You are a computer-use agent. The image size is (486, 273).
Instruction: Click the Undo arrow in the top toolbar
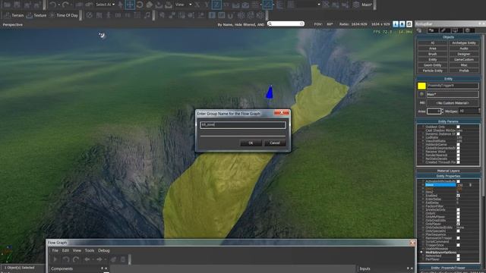point(52,5)
